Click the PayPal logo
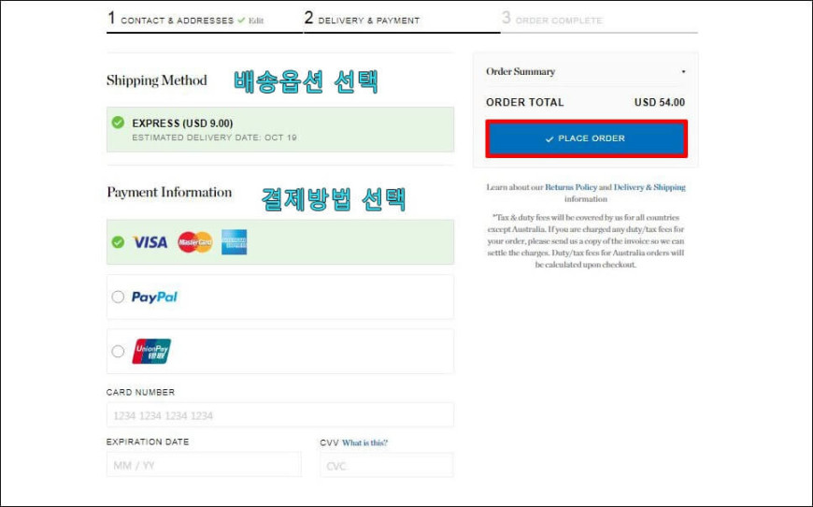813x507 pixels. click(x=154, y=297)
